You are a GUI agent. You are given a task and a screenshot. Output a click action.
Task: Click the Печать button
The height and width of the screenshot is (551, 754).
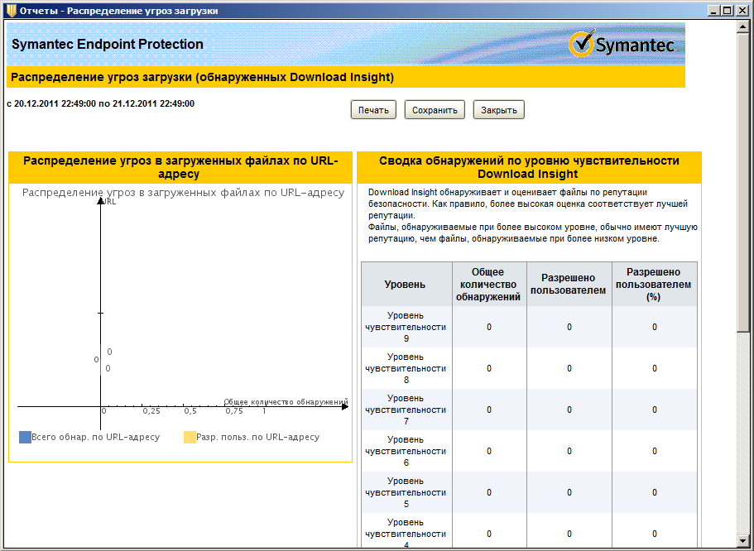coord(373,110)
